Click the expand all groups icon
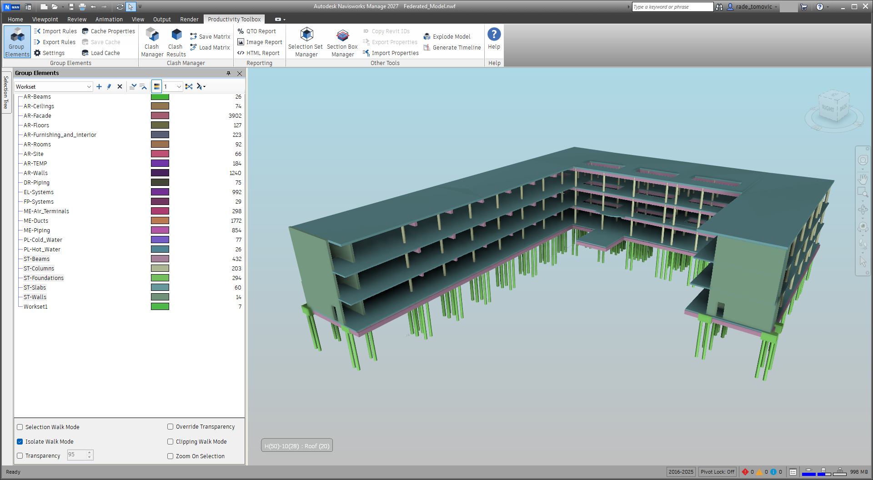This screenshot has height=480, width=873. point(133,86)
